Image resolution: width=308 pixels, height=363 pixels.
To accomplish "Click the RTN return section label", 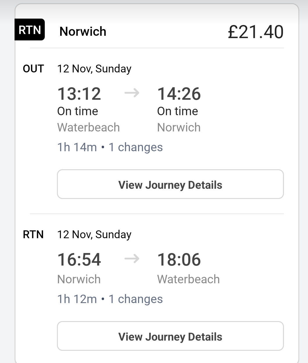I will (x=33, y=235).
